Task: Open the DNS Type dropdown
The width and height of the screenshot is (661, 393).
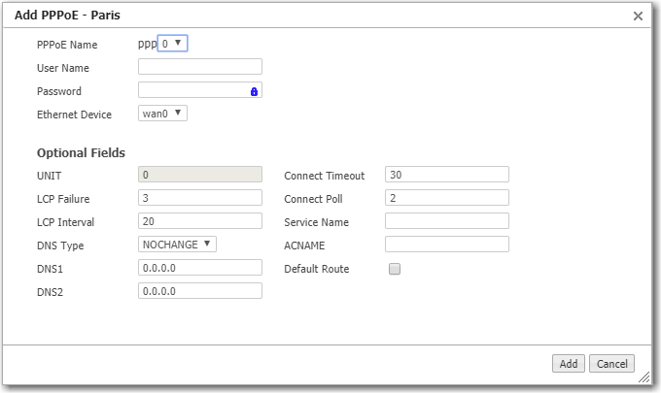Action: tap(177, 245)
